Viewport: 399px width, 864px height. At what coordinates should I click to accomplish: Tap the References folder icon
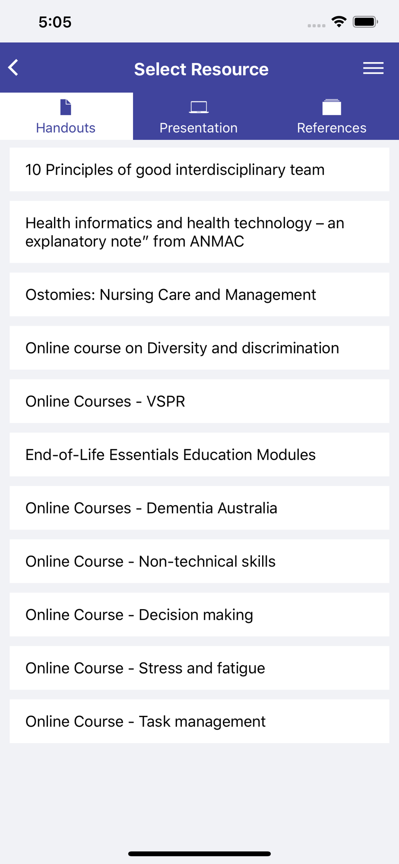(332, 107)
